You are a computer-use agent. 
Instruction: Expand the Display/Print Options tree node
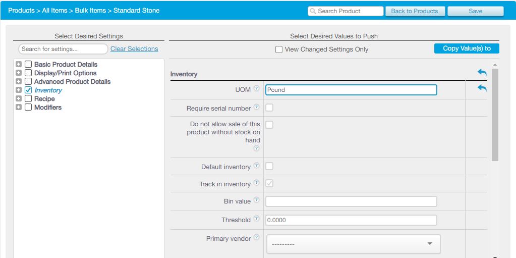19,73
